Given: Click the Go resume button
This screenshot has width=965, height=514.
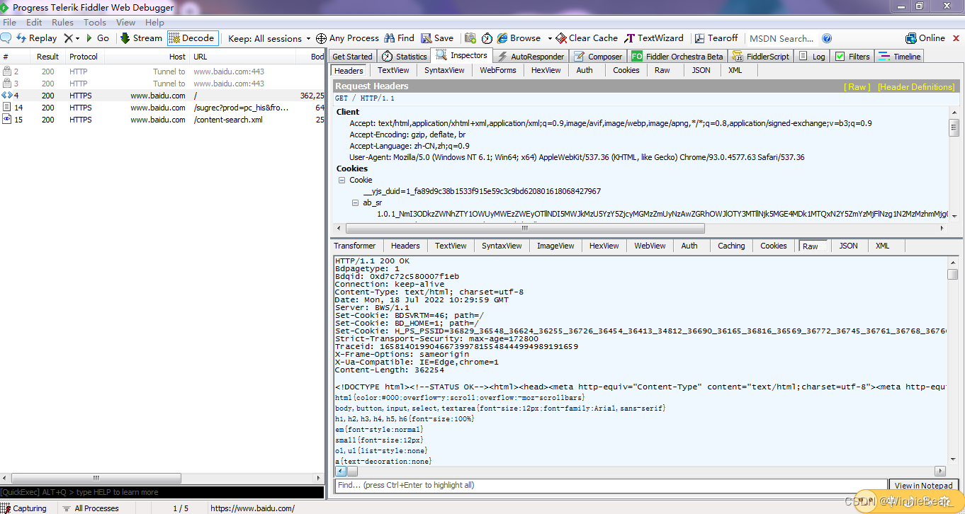Looking at the screenshot, I should click(97, 38).
